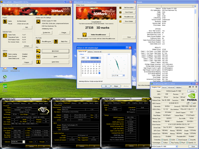Click the Online ResultBrowser arch icon
Viewport: 199px width, 149px height.
coord(85,35)
